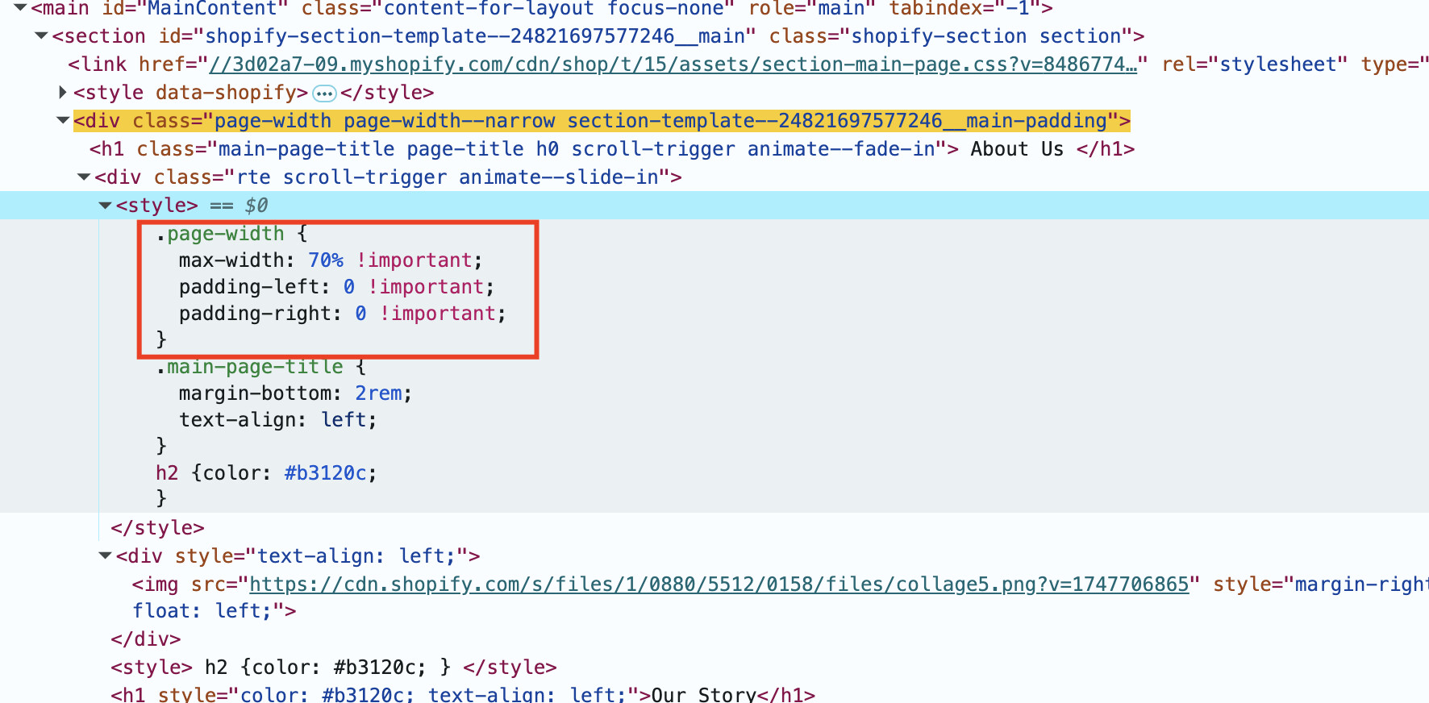Viewport: 1429px width, 703px height.
Task: Click the rel="stylesheet" attribute
Action: pyautogui.click(x=1255, y=64)
